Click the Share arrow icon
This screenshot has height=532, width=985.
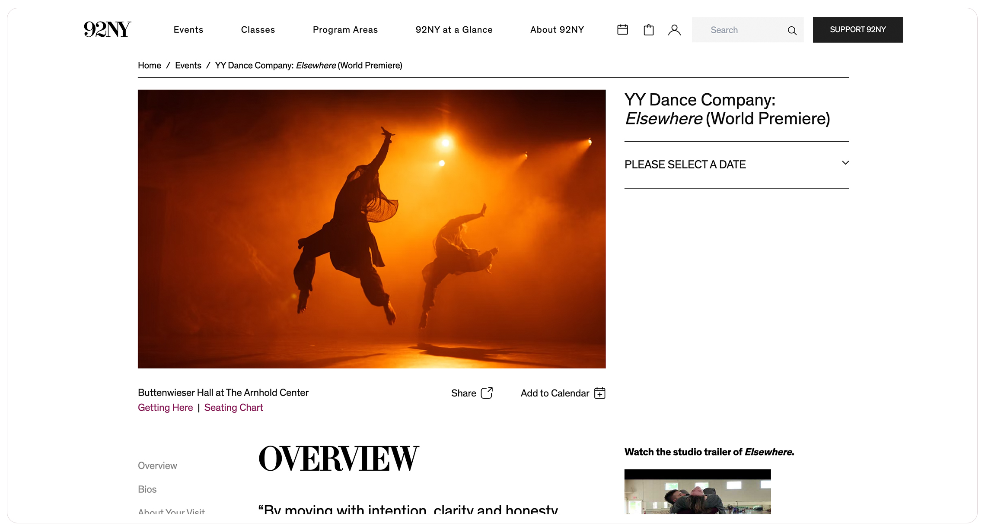pyautogui.click(x=487, y=393)
